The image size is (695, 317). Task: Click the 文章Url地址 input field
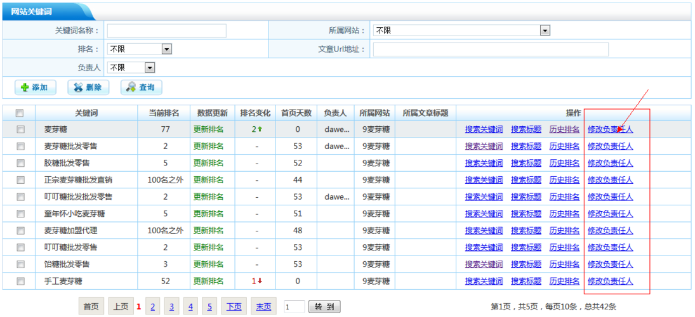coord(491,49)
